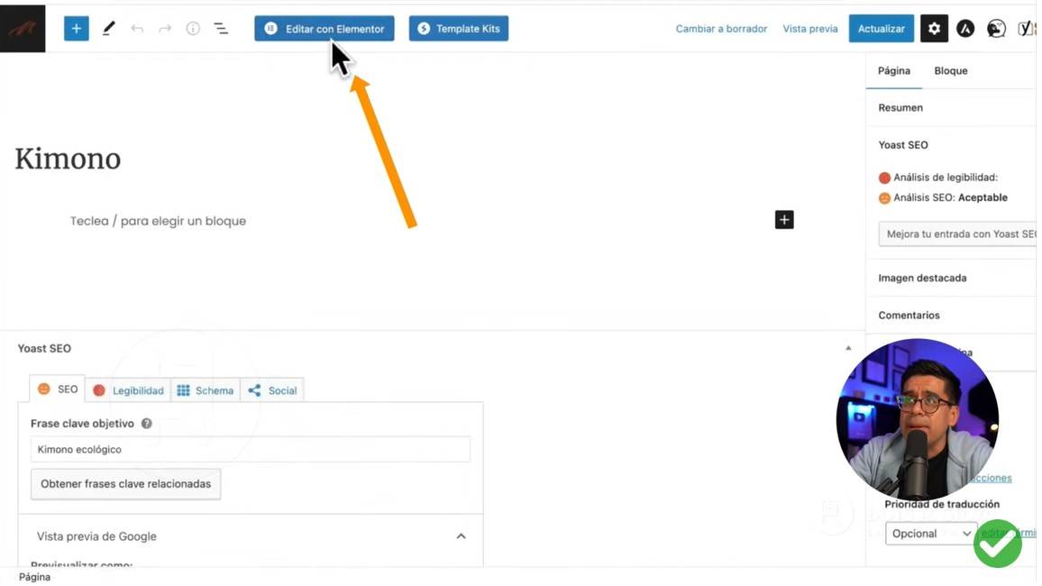Click the redo arrow icon

coord(165,29)
